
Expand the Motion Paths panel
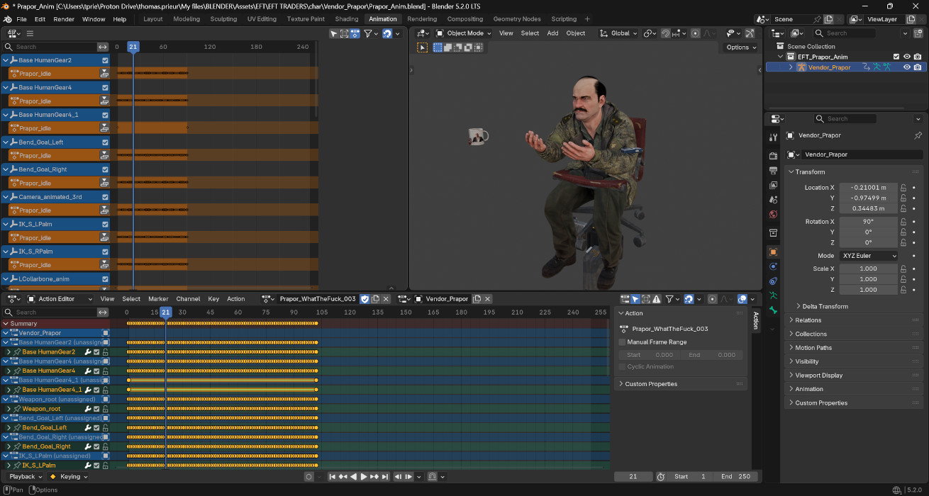click(813, 348)
